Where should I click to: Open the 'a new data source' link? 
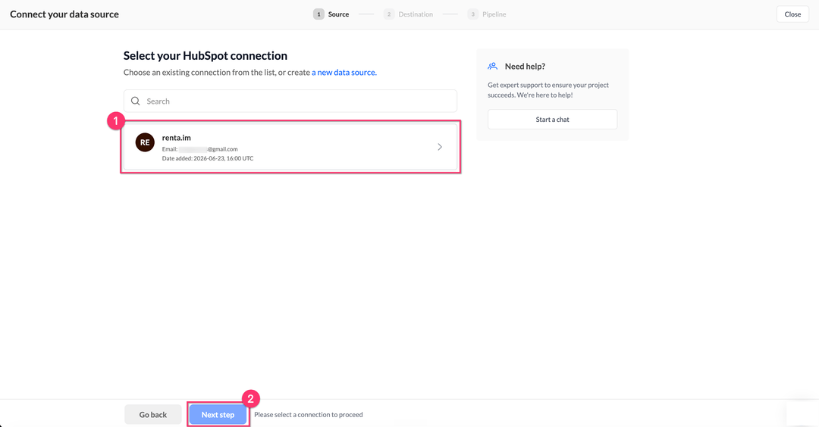[344, 73]
